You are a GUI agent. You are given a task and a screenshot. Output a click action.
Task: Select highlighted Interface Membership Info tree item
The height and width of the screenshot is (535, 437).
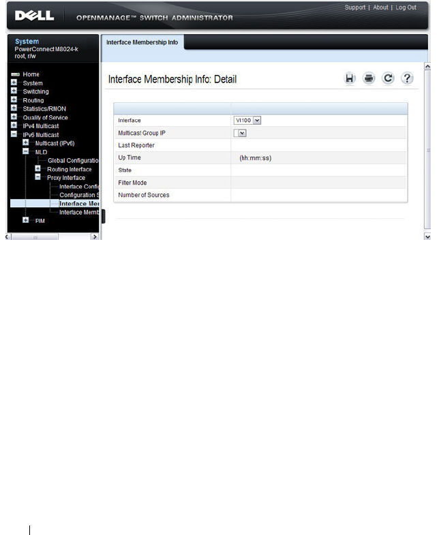tap(79, 204)
